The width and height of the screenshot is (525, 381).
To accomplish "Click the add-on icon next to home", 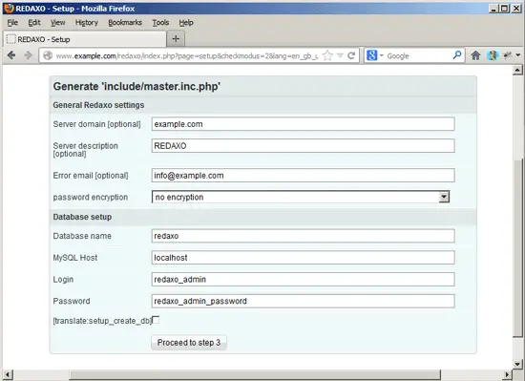I will click(493, 55).
